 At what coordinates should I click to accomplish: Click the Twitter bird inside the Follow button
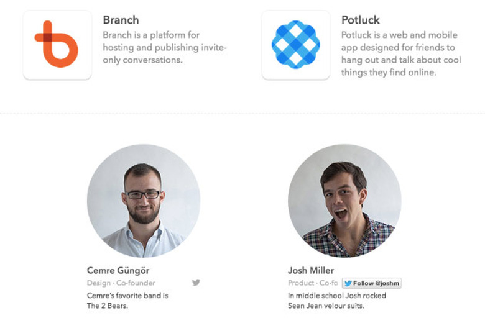348,283
